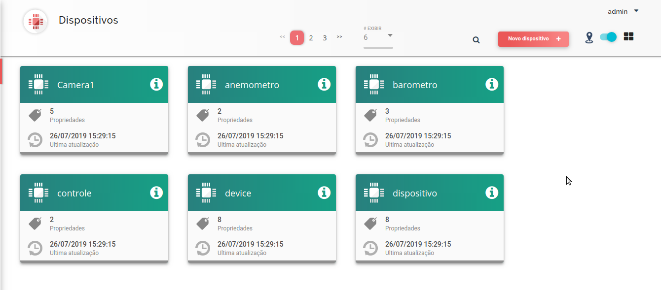Viewport: 661px width, 290px height.
Task: Toggle the map/list view switch
Action: point(608,37)
